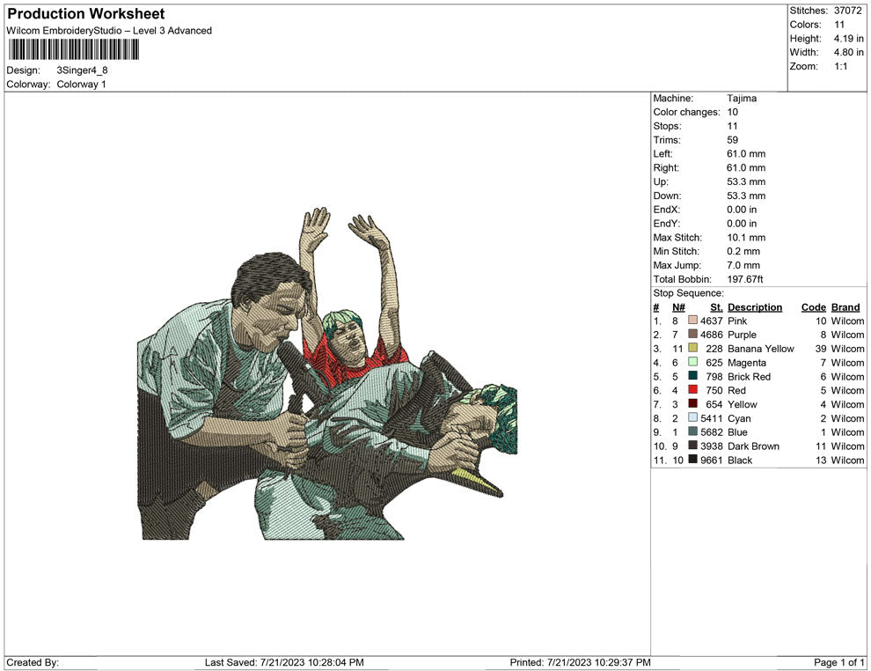
Task: Click the Red thread swatch
Action: [x=692, y=390]
